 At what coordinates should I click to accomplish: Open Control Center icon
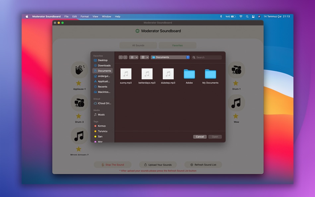(253, 17)
